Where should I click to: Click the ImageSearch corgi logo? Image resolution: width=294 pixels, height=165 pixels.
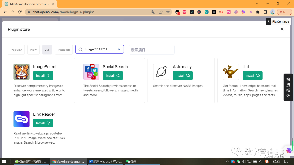point(22,72)
